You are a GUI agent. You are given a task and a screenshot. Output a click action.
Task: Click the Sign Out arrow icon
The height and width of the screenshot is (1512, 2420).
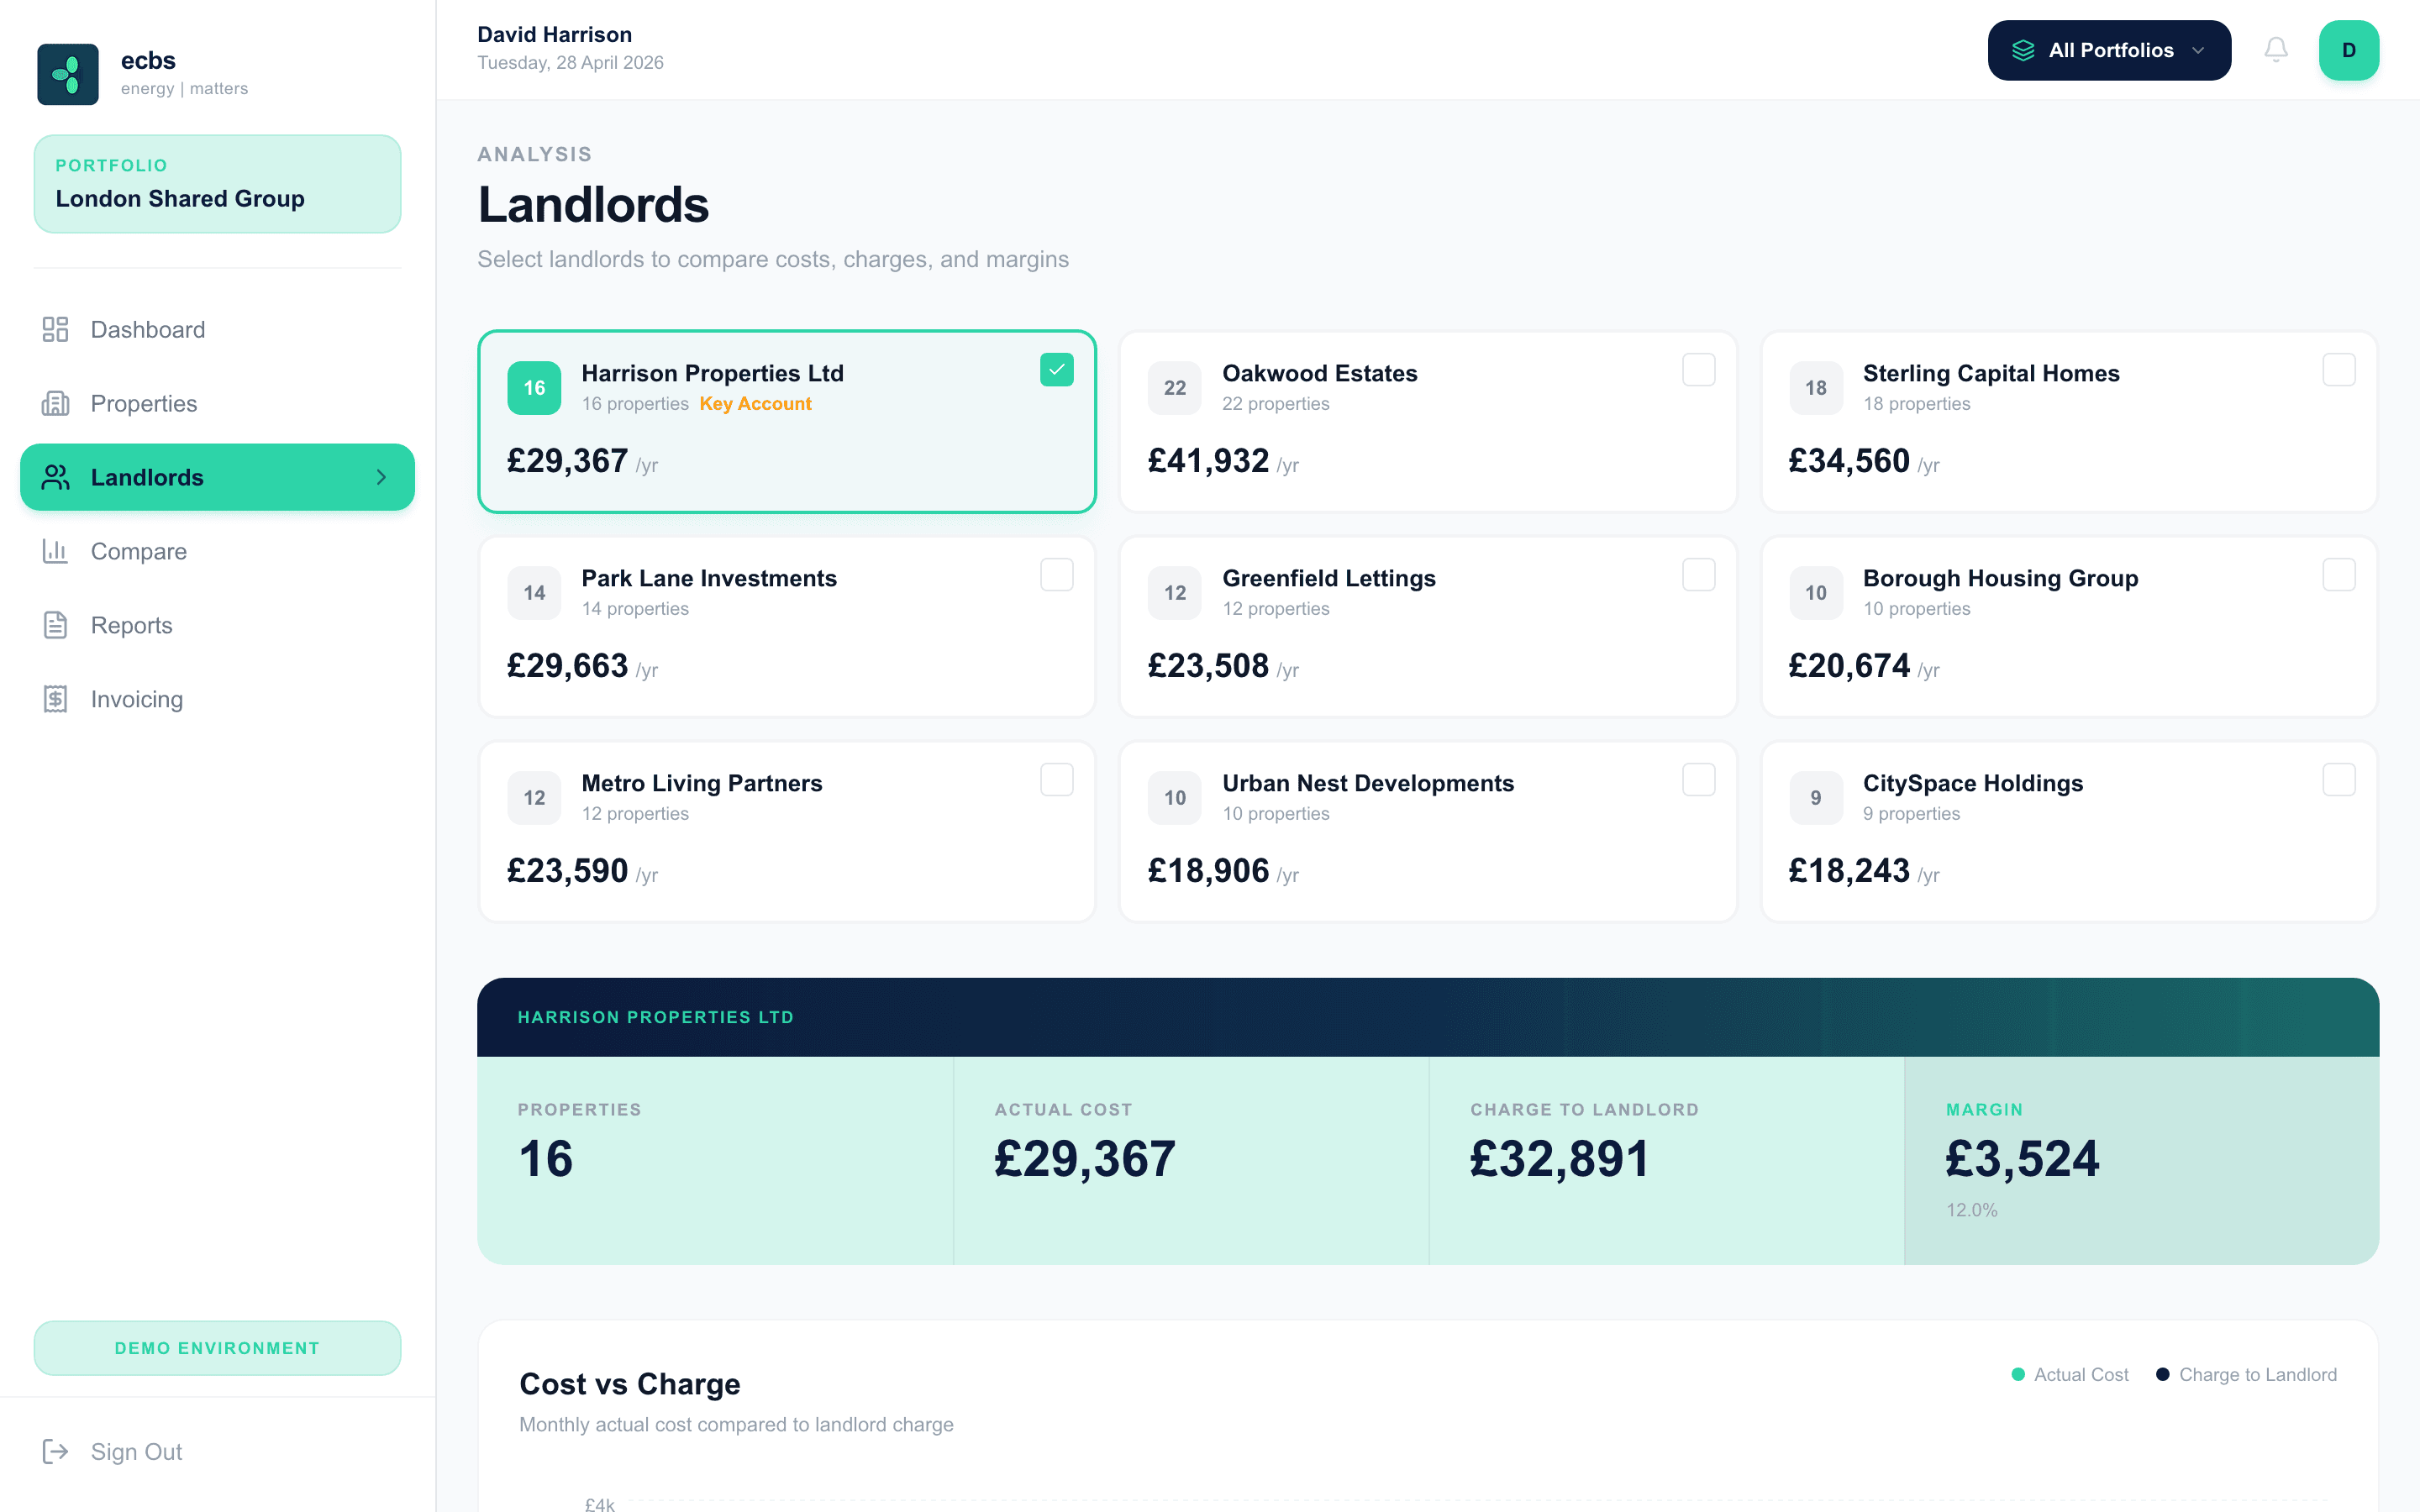(55, 1451)
